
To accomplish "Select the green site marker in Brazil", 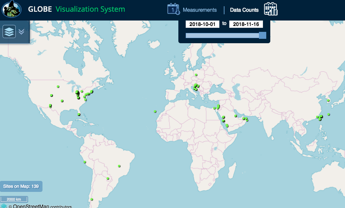I will click(119, 166).
